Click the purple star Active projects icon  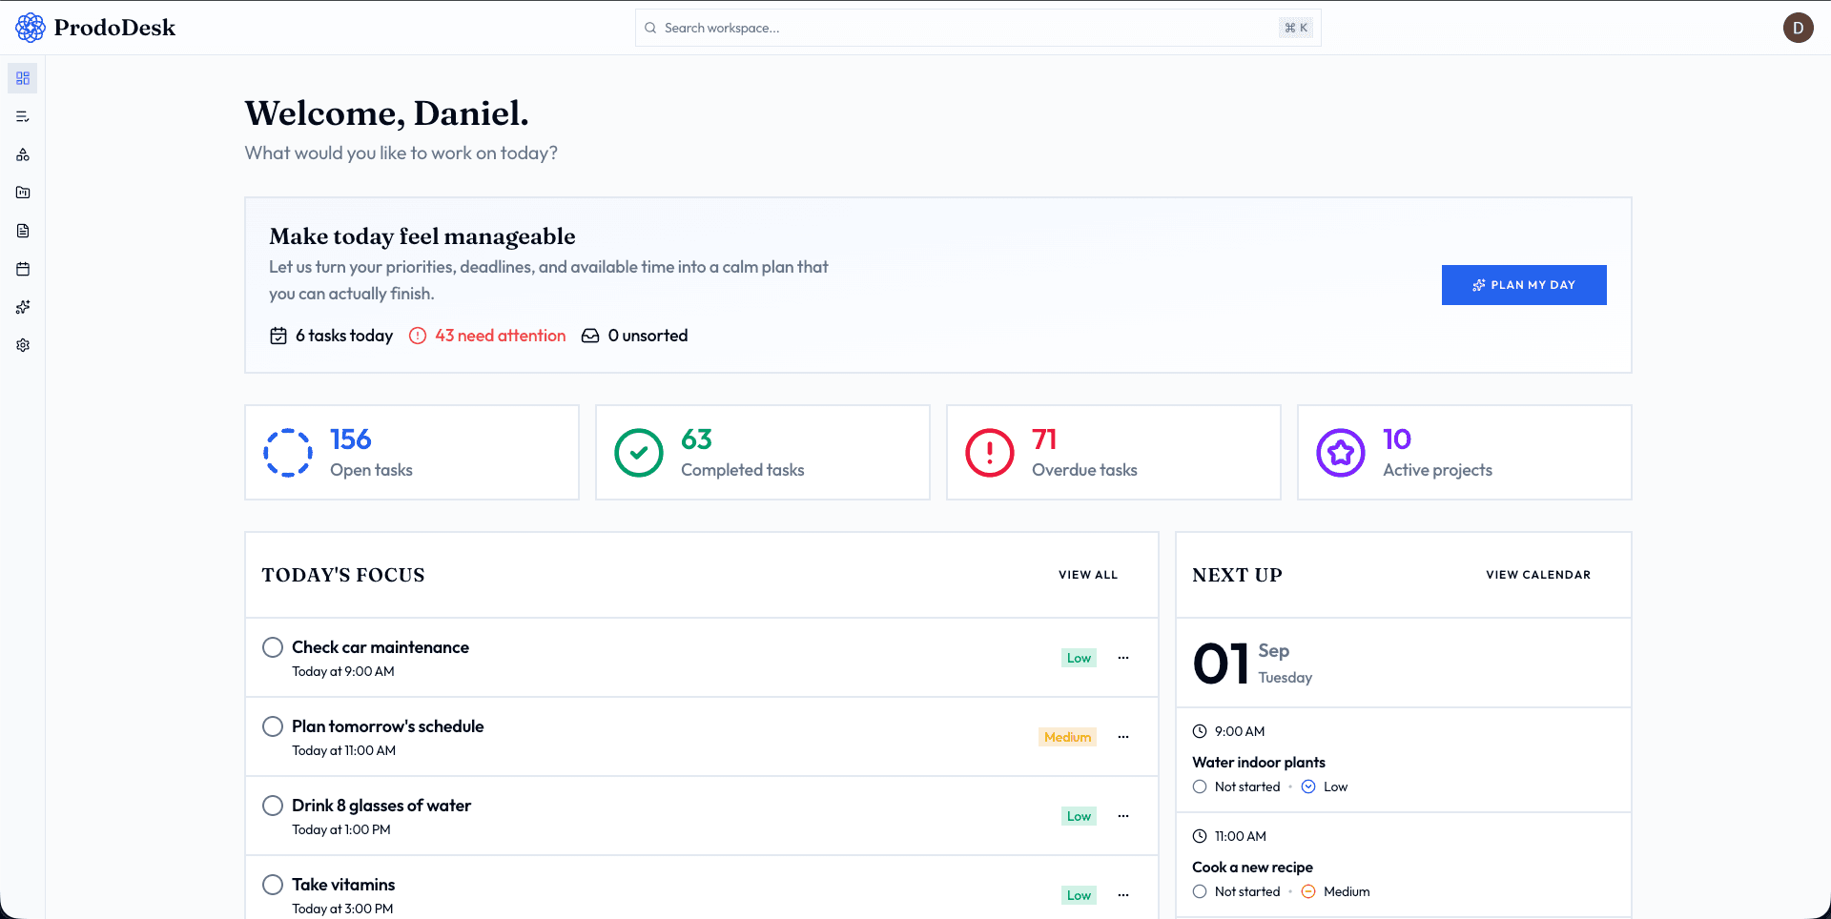point(1341,453)
